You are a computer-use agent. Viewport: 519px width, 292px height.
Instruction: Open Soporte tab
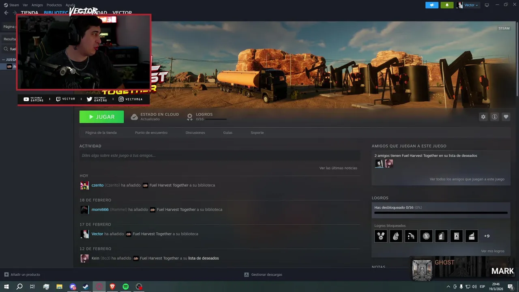click(257, 133)
